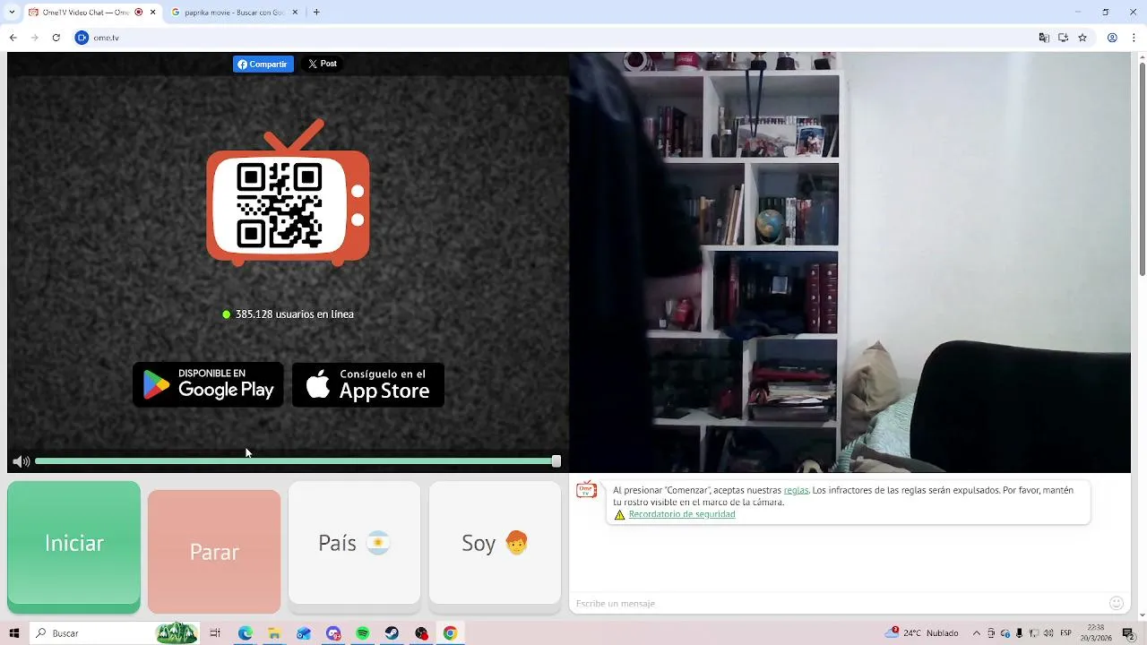The height and width of the screenshot is (645, 1147).
Task: Open clock showing 22:38
Action: (x=1097, y=633)
